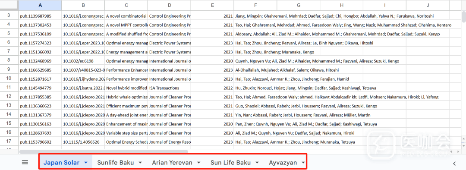Select column J header
Viewport: 466px width, 170px height.
428,5
